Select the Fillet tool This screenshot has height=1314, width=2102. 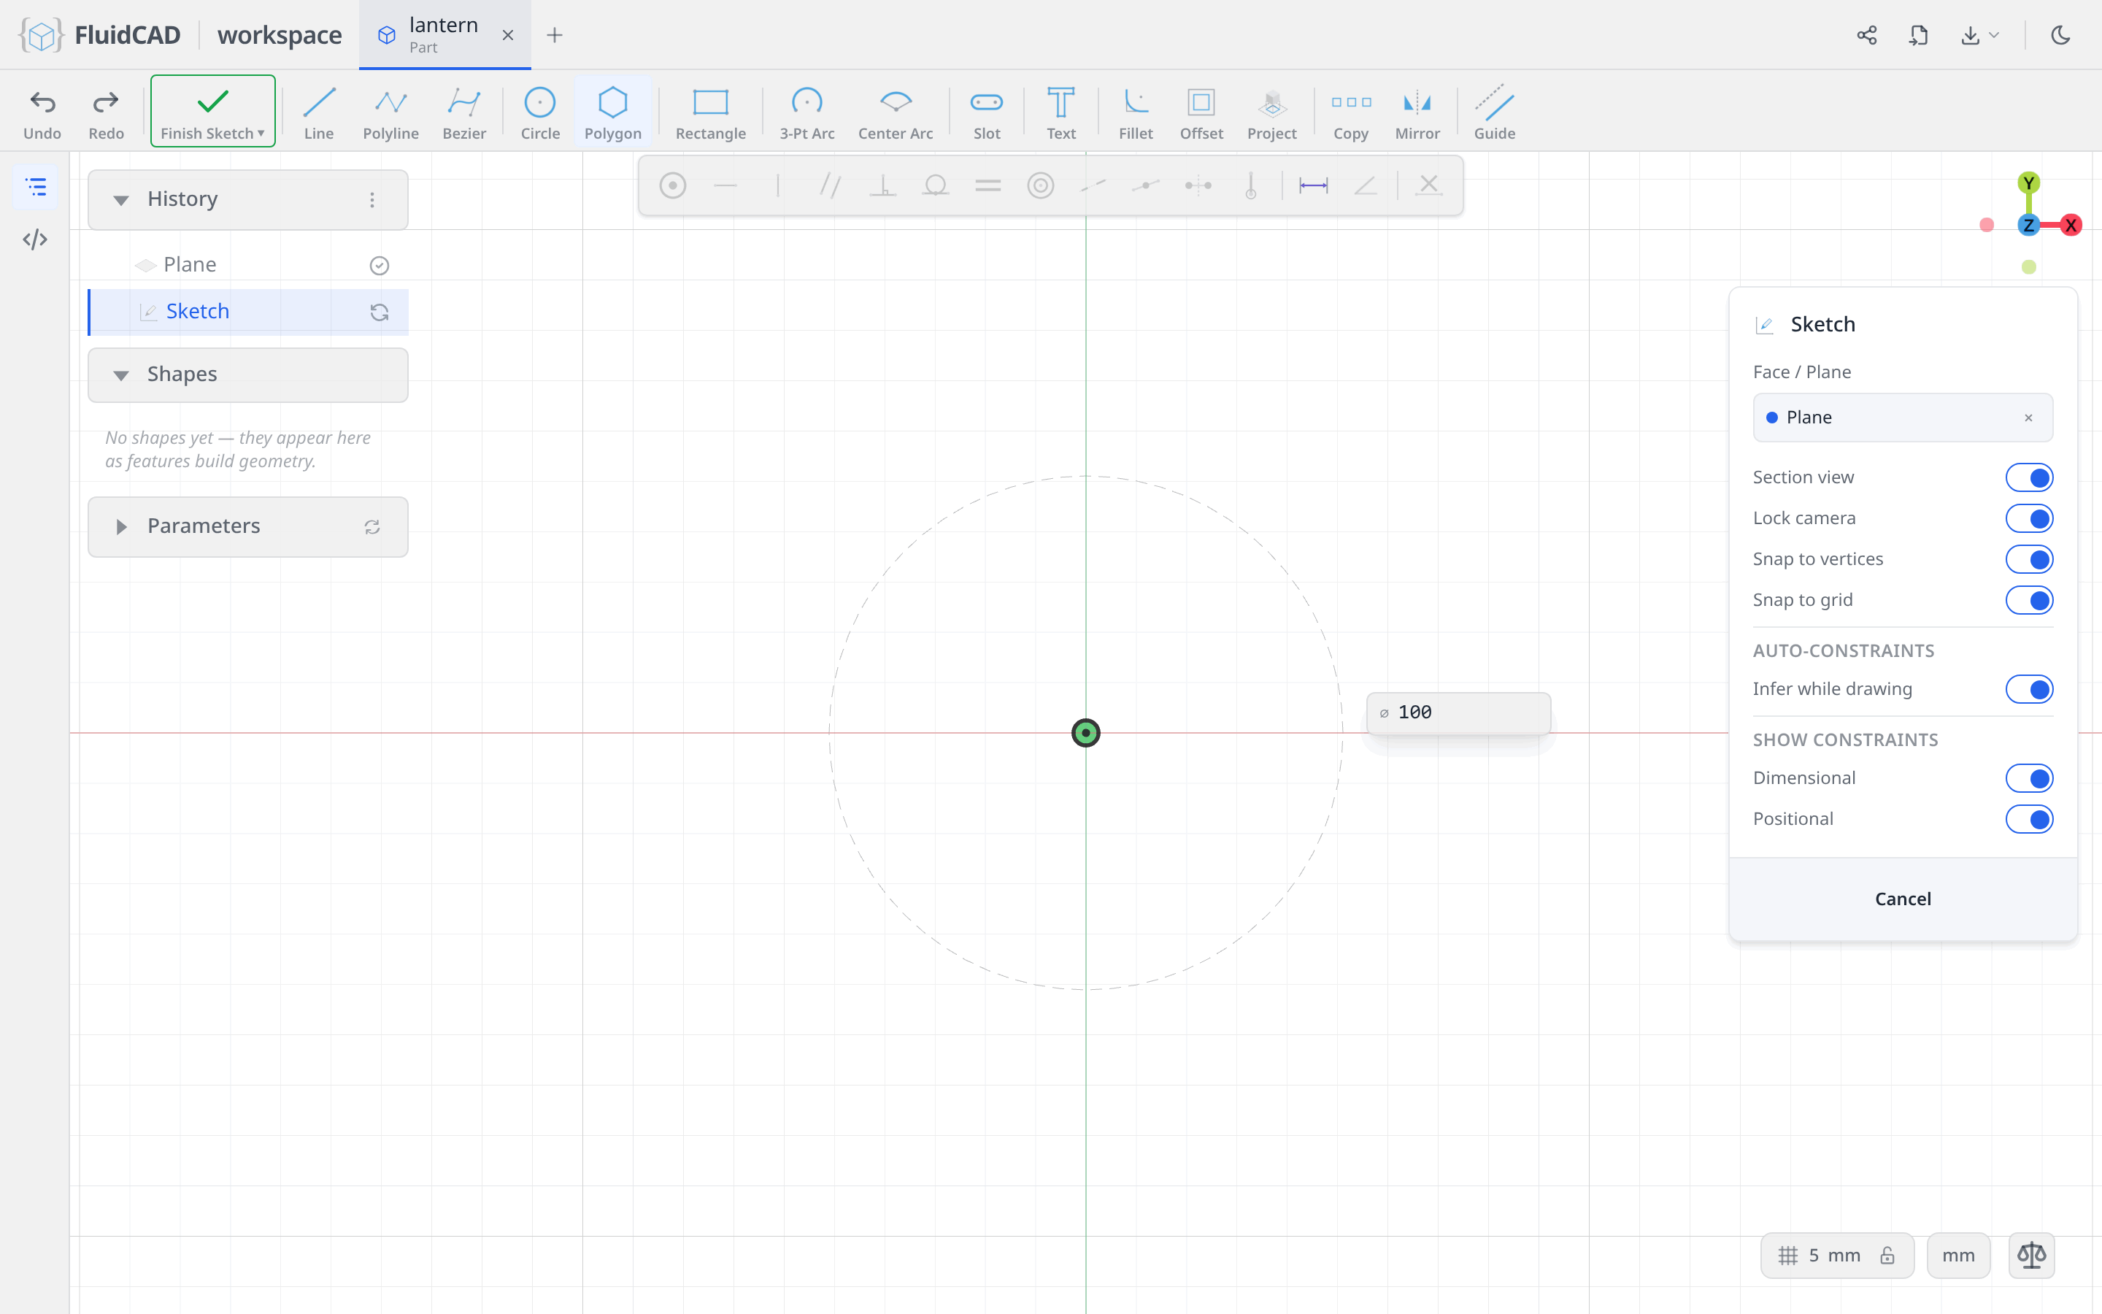point(1135,112)
